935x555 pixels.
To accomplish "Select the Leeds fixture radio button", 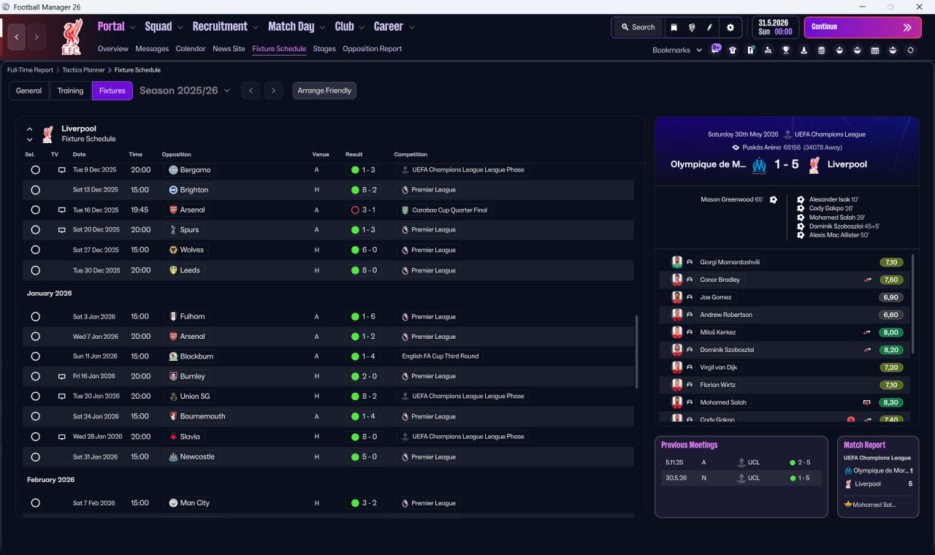I will (35, 270).
